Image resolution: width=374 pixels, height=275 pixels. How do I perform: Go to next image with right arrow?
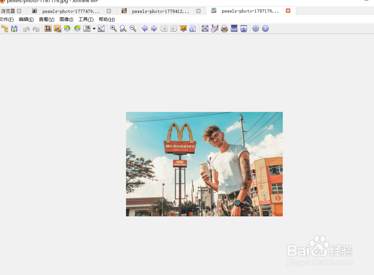tap(154, 29)
